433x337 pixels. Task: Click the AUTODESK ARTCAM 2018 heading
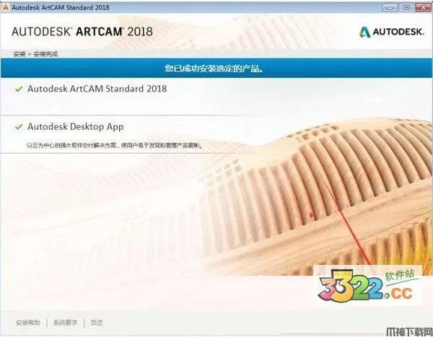tap(82, 32)
